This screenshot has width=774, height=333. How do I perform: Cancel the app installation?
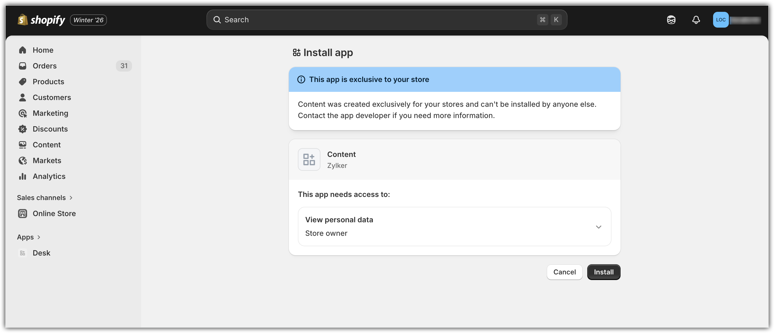(x=564, y=272)
